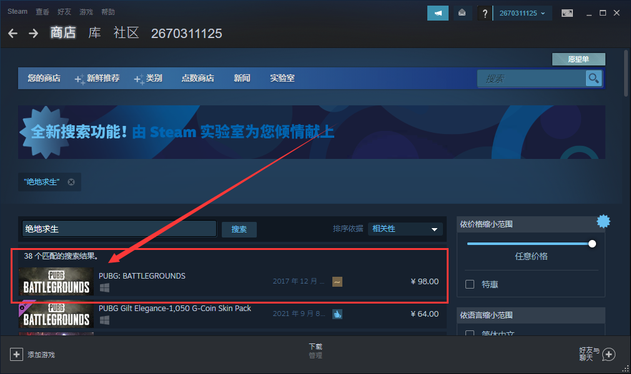Open the friends chat plus bubble icon
Image resolution: width=631 pixels, height=374 pixels.
[x=609, y=355]
